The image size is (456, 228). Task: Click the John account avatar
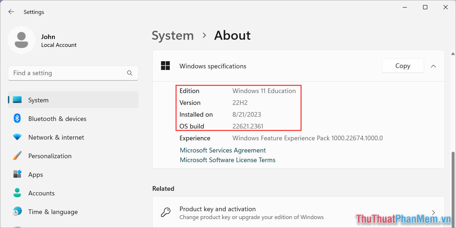21,40
